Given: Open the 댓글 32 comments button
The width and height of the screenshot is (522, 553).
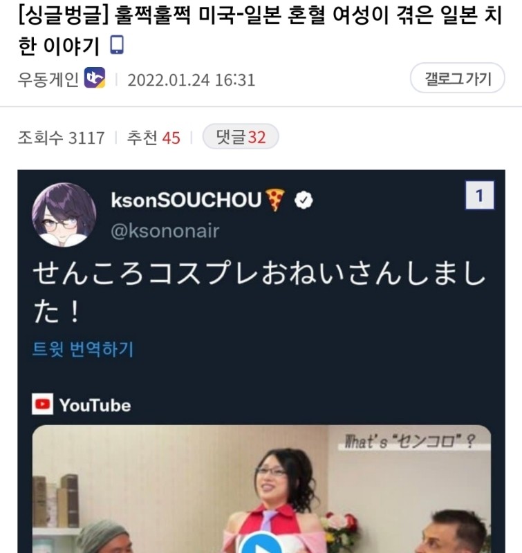Looking at the screenshot, I should [x=241, y=136].
